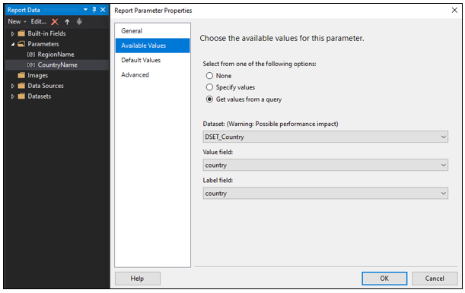Close the Report Data panel

[x=103, y=10]
